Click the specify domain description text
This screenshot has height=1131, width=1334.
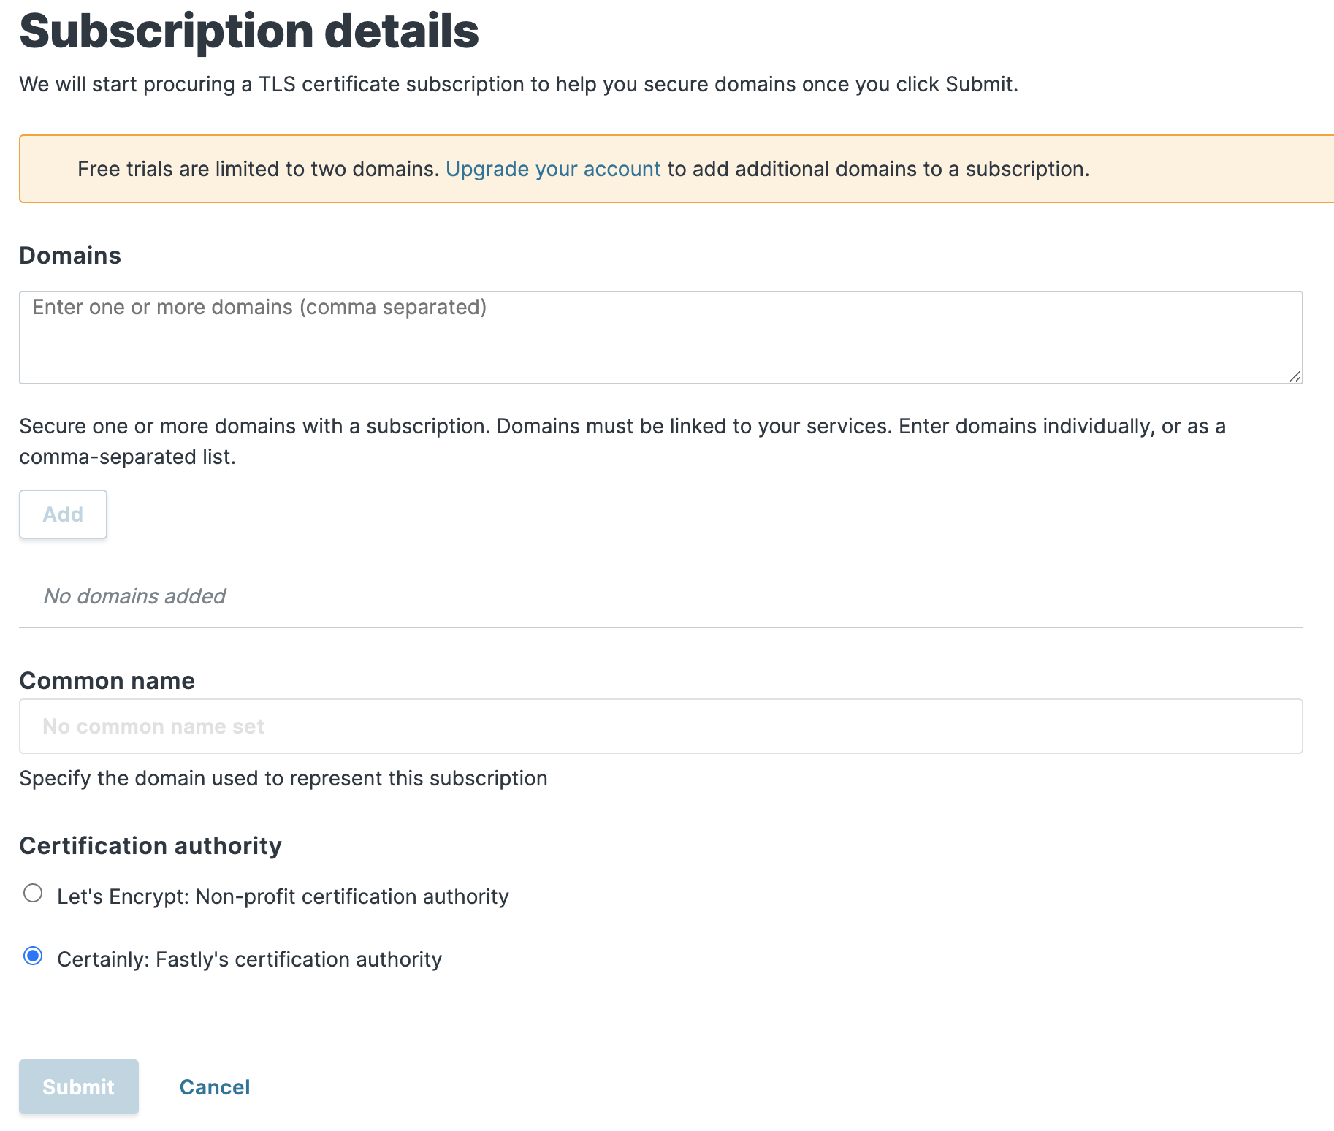283,777
